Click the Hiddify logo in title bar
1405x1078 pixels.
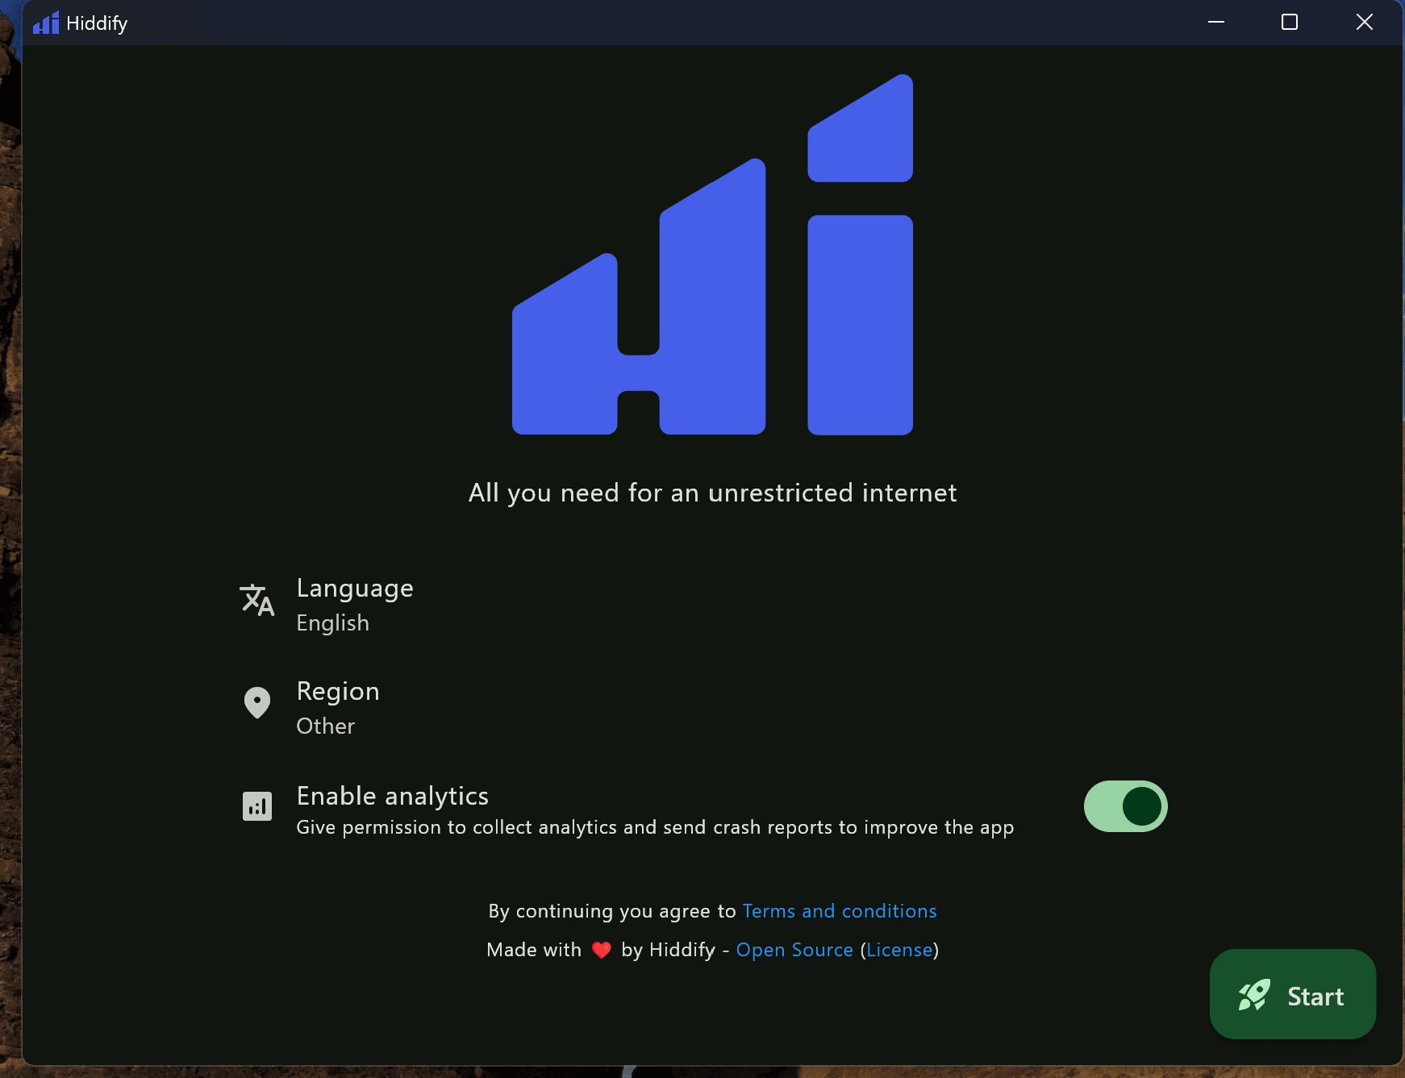tap(46, 23)
